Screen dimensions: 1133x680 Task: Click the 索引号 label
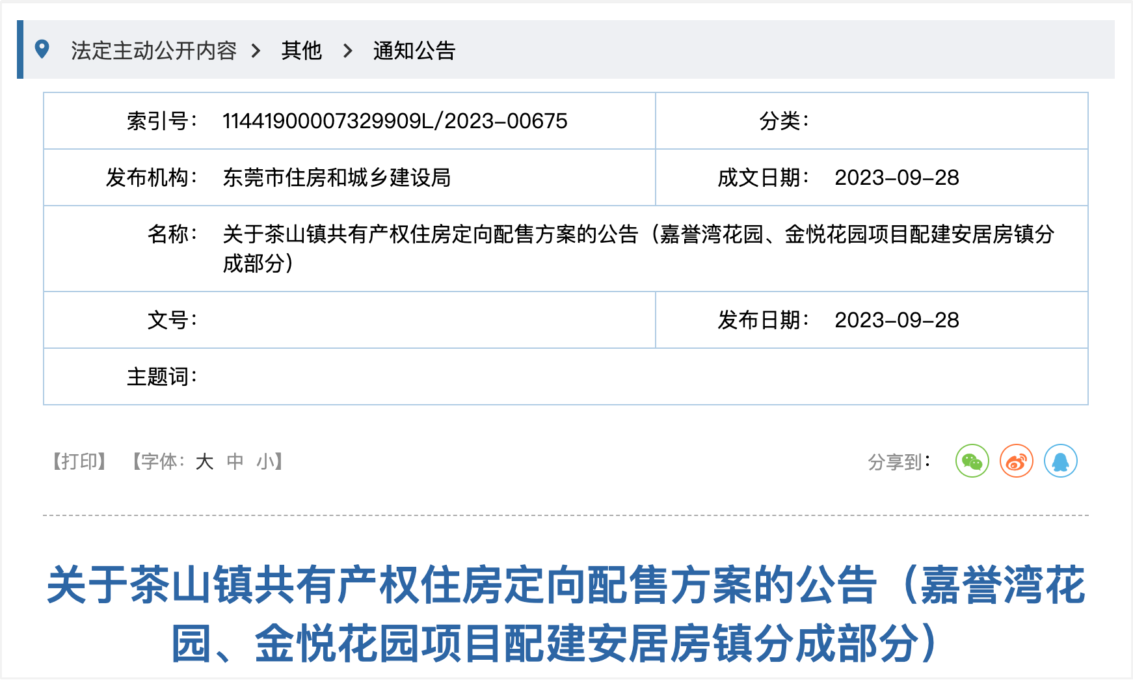point(161,121)
